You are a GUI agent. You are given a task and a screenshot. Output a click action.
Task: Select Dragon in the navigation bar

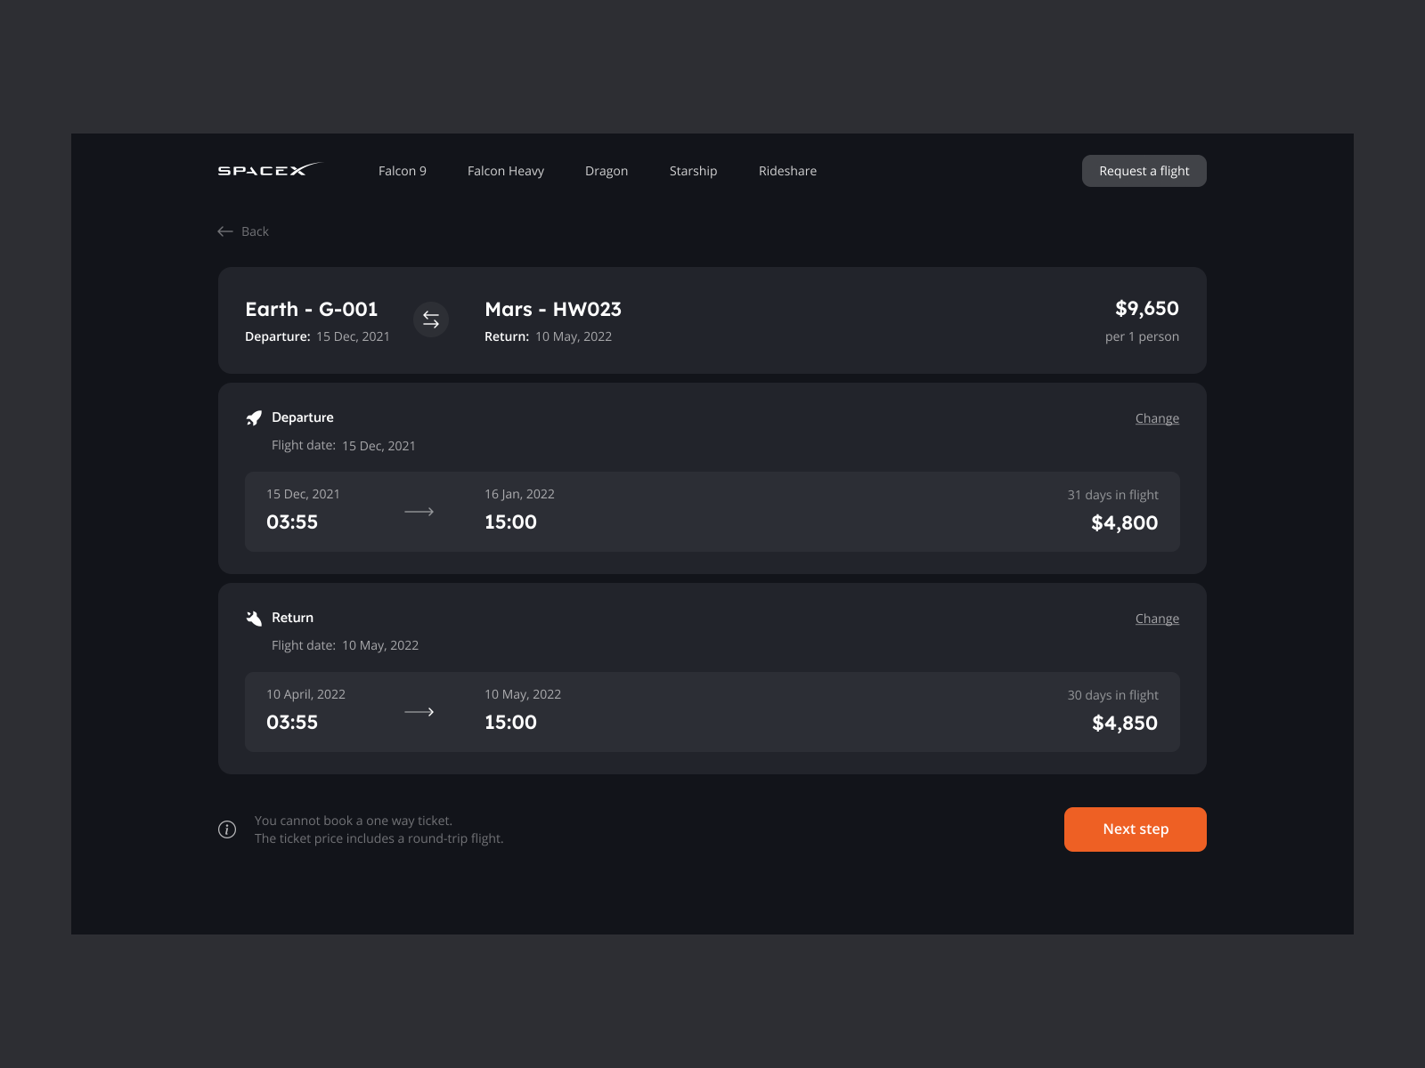pos(607,170)
